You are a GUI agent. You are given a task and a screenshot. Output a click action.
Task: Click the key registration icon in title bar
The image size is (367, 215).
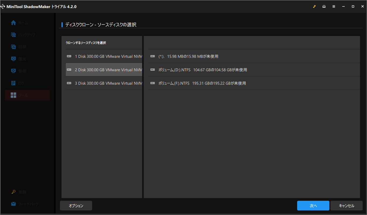click(x=314, y=6)
